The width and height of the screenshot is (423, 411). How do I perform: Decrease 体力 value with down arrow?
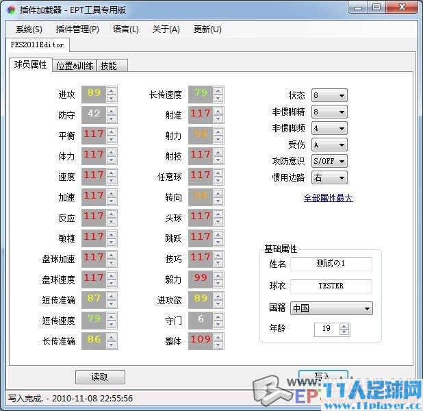point(112,160)
